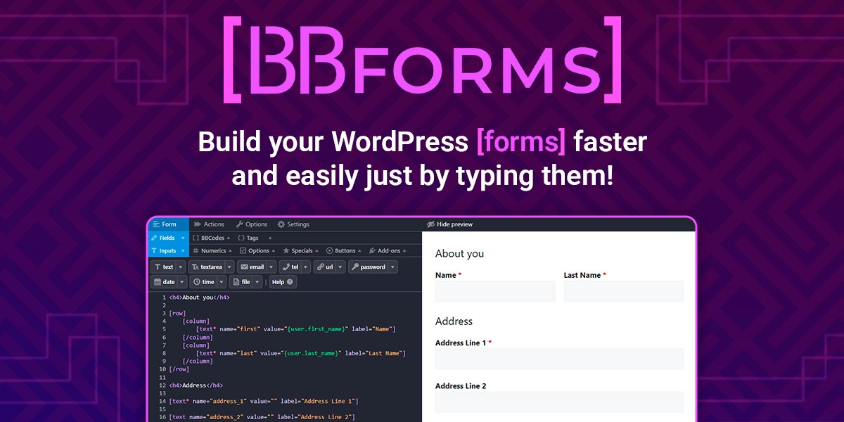Focus the Address Line 2 input field
Viewport: 844px width, 422px height.
point(559,402)
